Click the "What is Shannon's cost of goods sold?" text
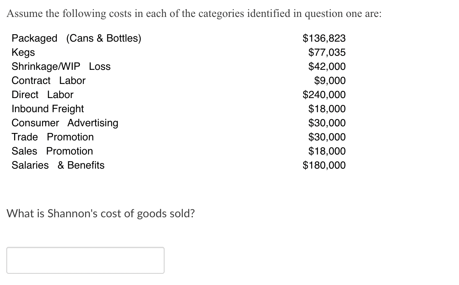Screen dimensions: 459x285 (x=101, y=213)
